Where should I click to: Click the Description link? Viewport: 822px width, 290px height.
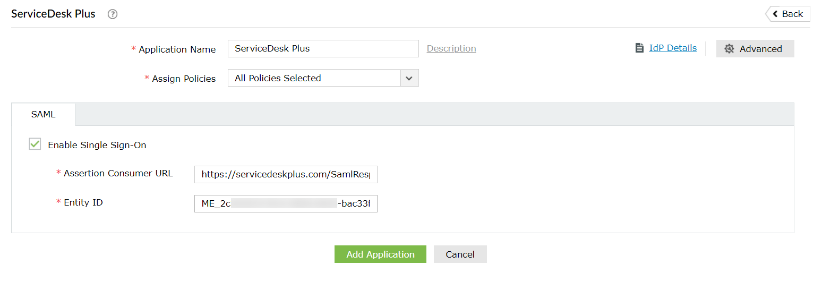(451, 48)
